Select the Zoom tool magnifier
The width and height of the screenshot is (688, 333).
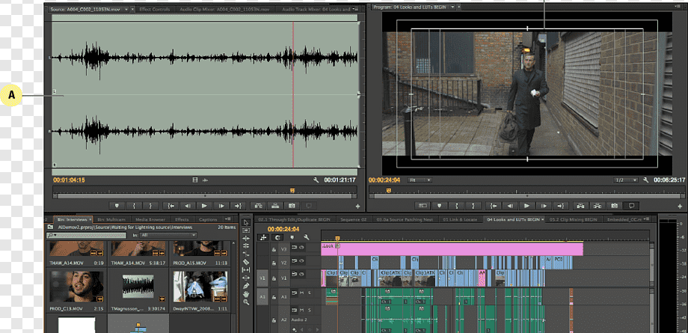click(x=246, y=302)
